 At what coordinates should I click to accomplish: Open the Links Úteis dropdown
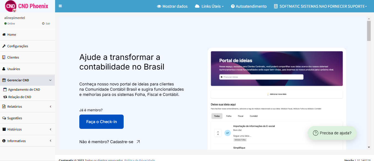click(210, 6)
